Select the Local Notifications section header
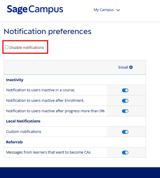Image resolution: width=160 pixels, height=178 pixels. (23, 121)
